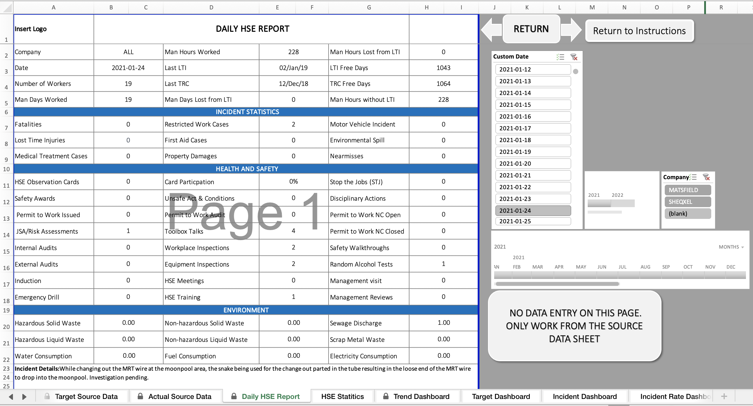
Task: Select the 2021-01-23 slicer date
Action: [x=533, y=199]
